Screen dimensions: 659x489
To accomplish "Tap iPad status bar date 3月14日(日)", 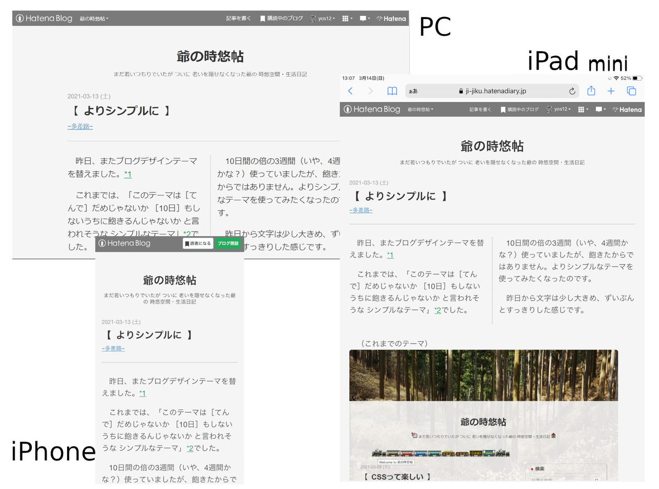I will point(372,78).
